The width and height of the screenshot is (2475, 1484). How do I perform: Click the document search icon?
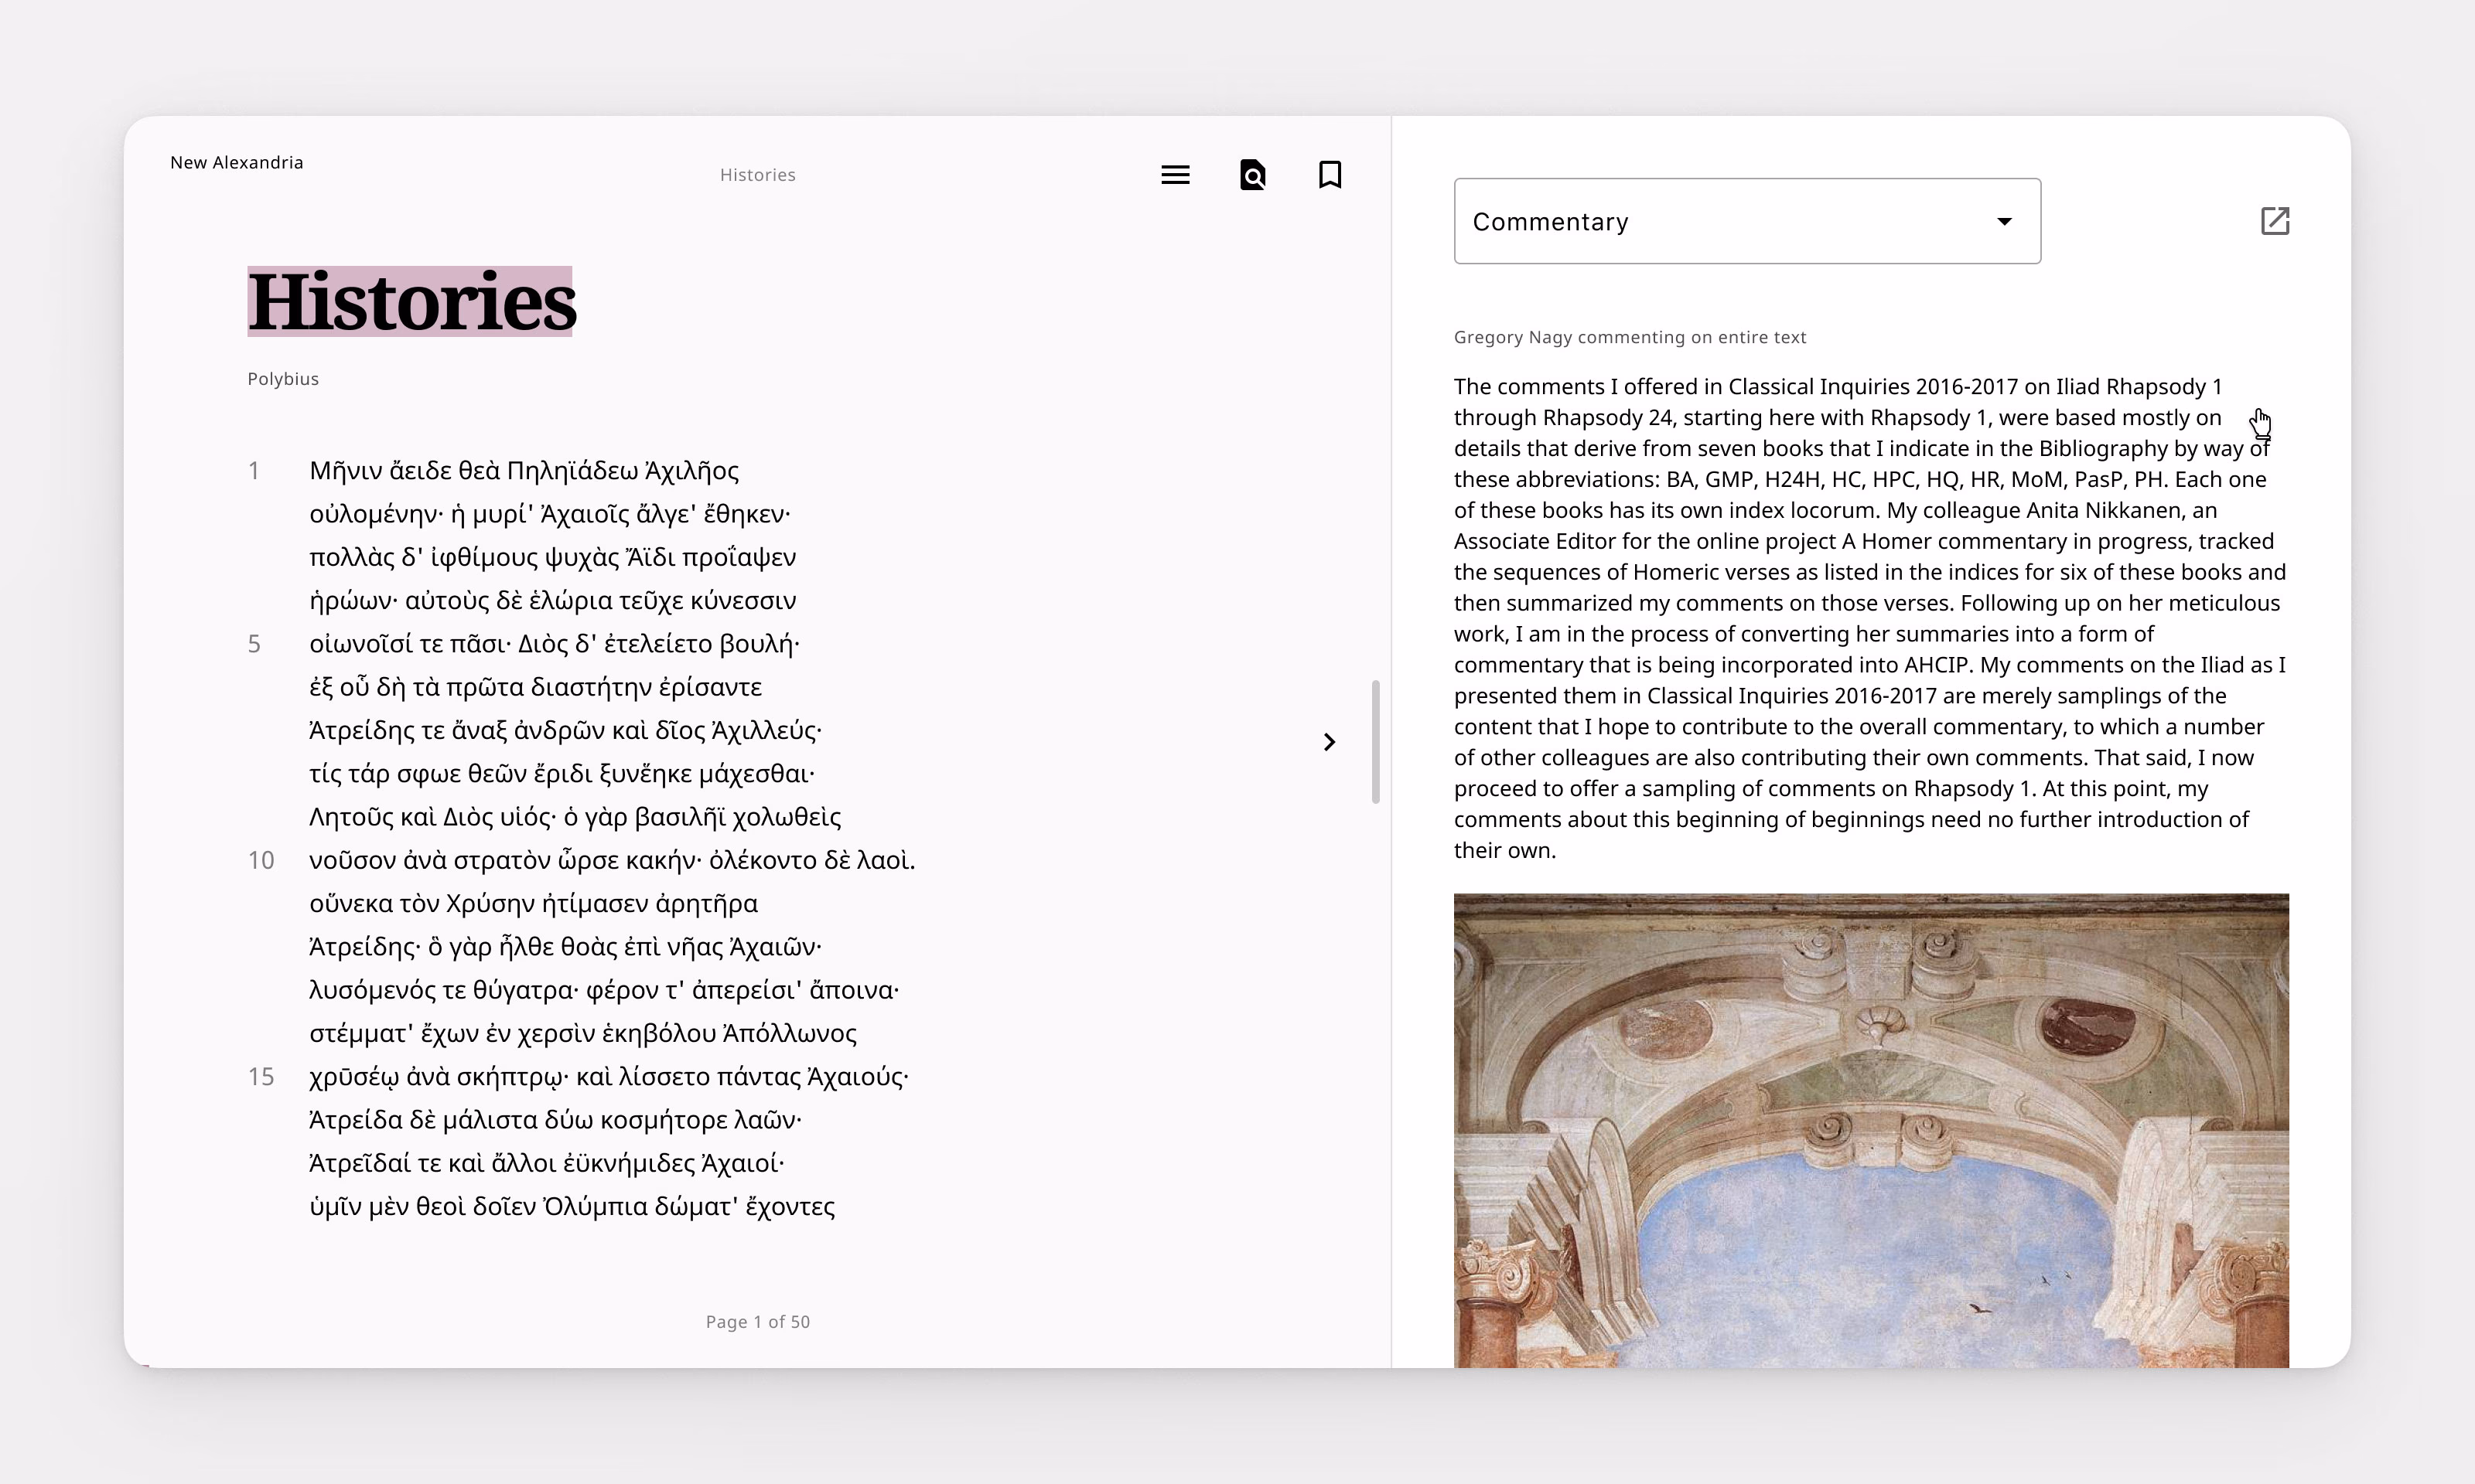coord(1252,174)
